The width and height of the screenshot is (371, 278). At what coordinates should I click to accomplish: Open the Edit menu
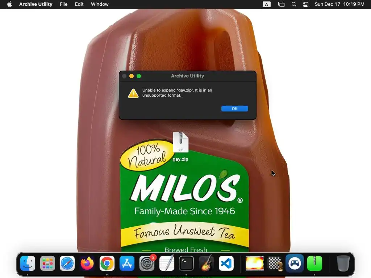tap(79, 4)
